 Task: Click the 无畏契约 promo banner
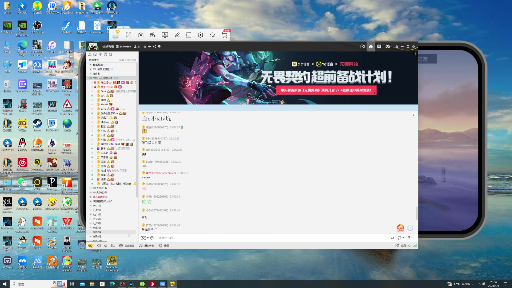pos(278,78)
